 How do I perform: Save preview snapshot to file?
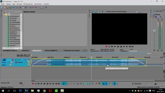(140, 11)
